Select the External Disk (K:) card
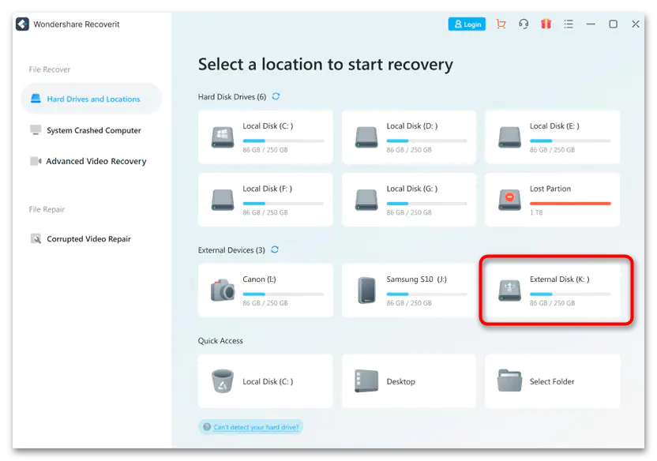Viewport: 657px width, 461px height. (x=556, y=289)
